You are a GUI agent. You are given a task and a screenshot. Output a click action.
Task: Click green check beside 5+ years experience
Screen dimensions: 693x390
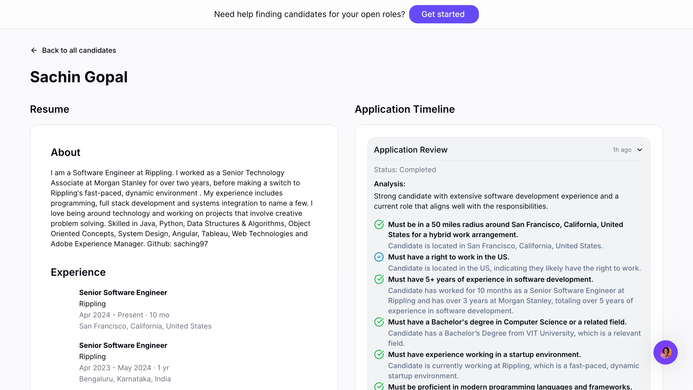point(379,279)
